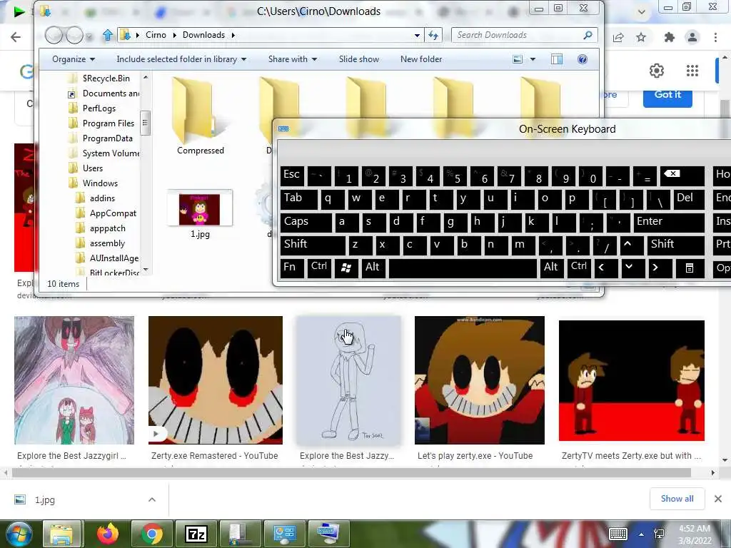Toggle the right Shift key on keyboard
Image resolution: width=731 pixels, height=548 pixels.
(675, 245)
